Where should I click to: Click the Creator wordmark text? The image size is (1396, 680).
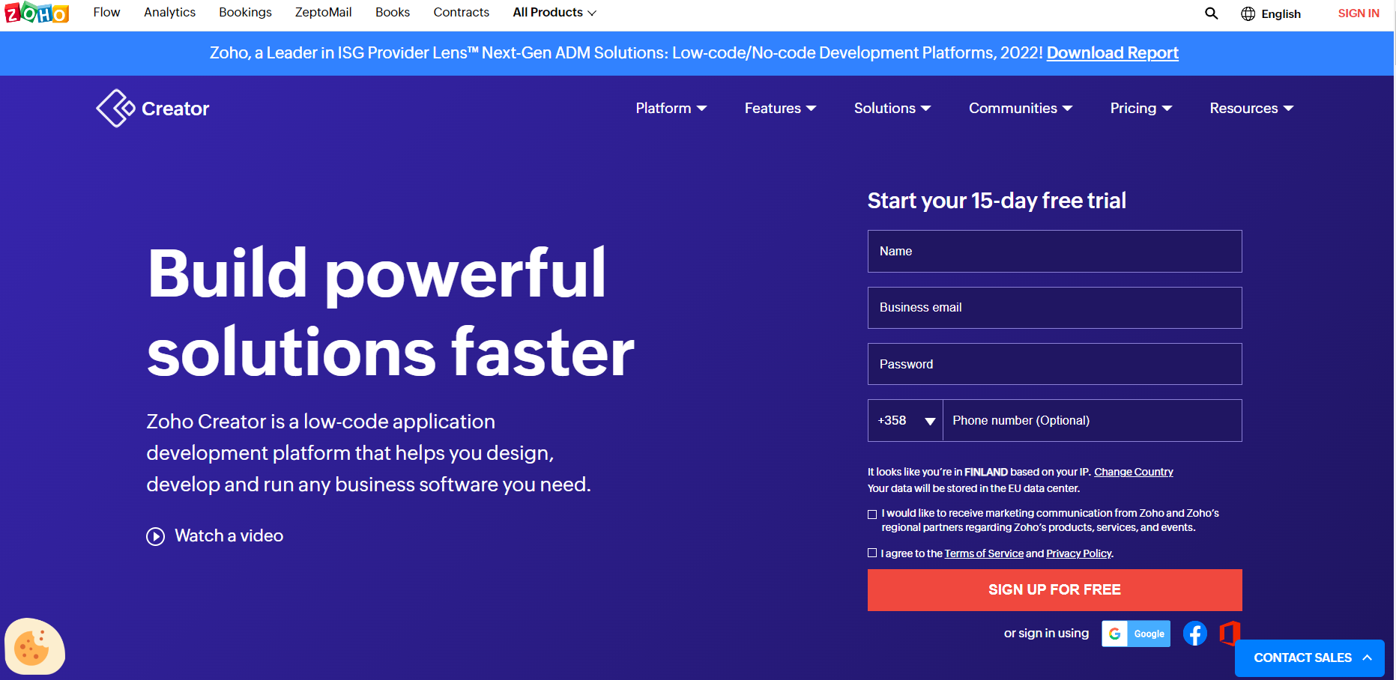[x=175, y=109]
